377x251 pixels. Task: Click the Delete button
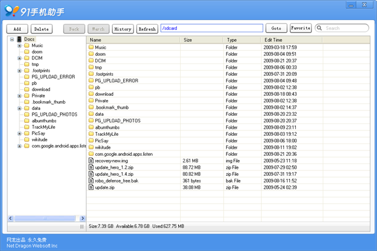click(x=41, y=29)
